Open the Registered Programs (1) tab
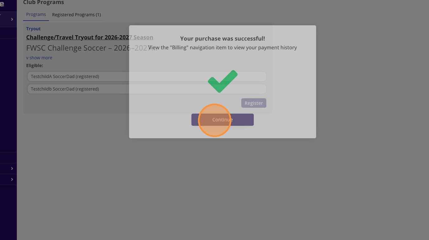The height and width of the screenshot is (240, 429). pyautogui.click(x=76, y=15)
